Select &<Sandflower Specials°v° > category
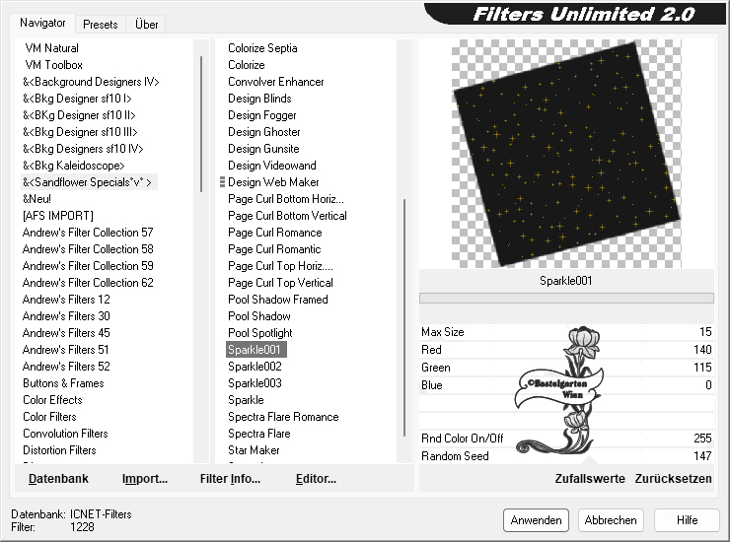Image resolution: width=730 pixels, height=542 pixels. pyautogui.click(x=87, y=182)
